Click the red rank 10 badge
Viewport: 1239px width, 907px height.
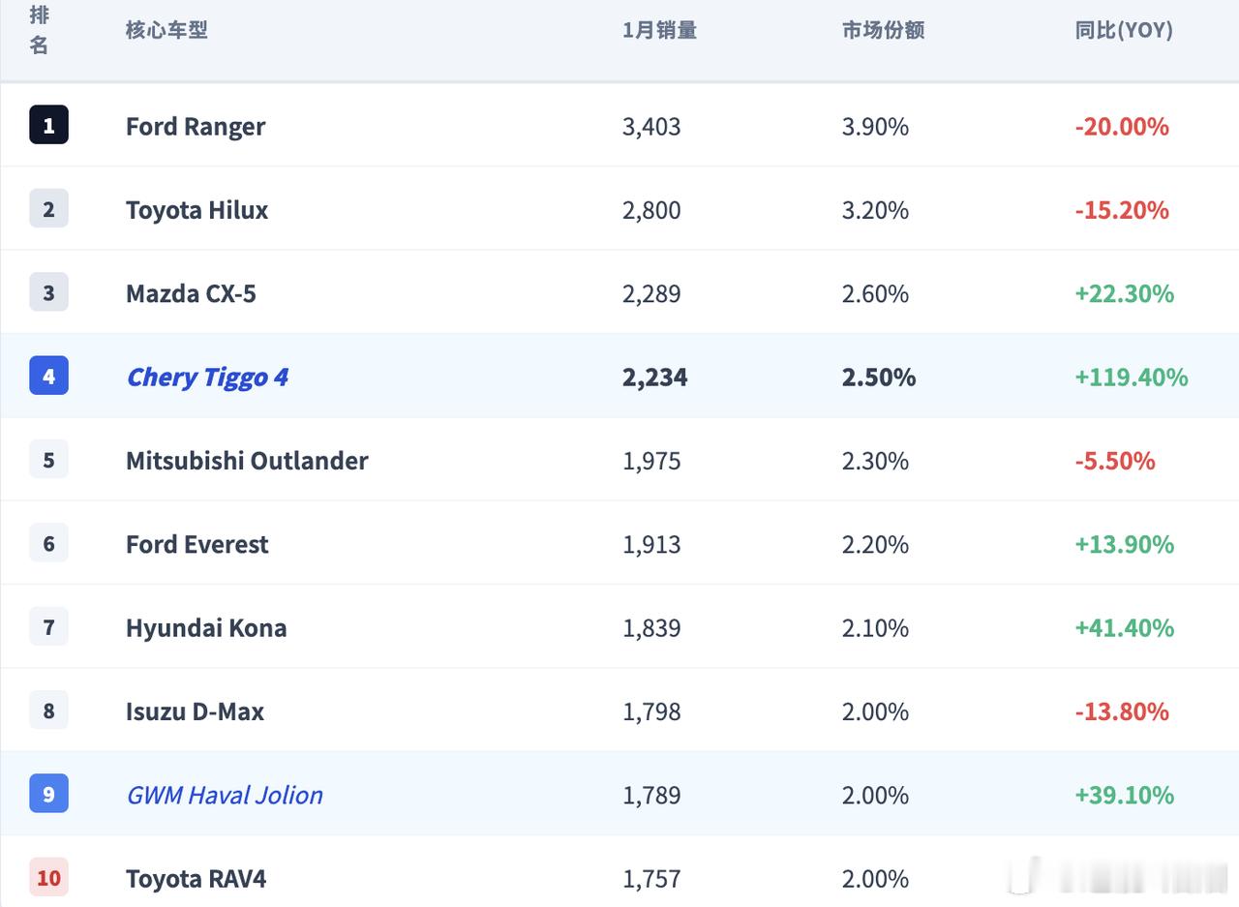[x=48, y=878]
